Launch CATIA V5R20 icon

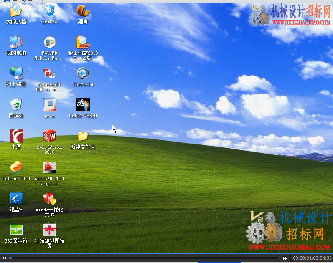[x=83, y=105]
